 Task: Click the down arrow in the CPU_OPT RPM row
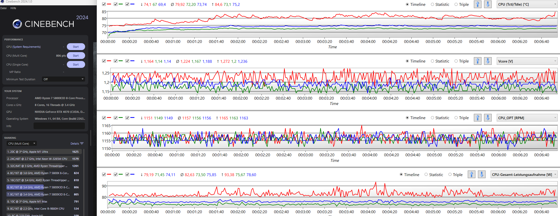point(488,118)
